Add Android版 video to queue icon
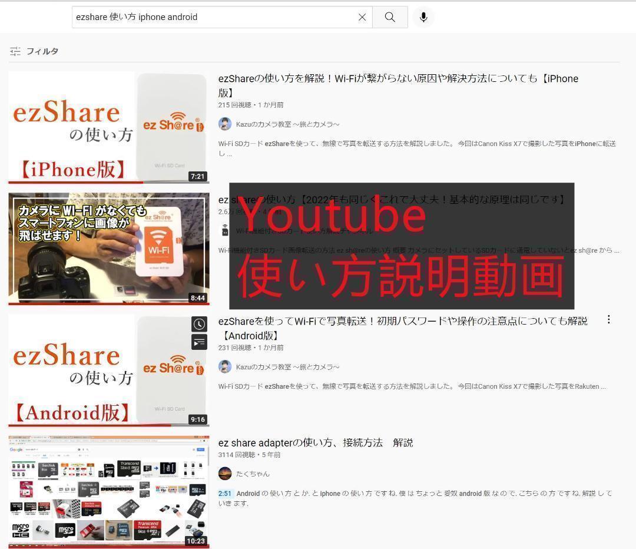 [199, 342]
